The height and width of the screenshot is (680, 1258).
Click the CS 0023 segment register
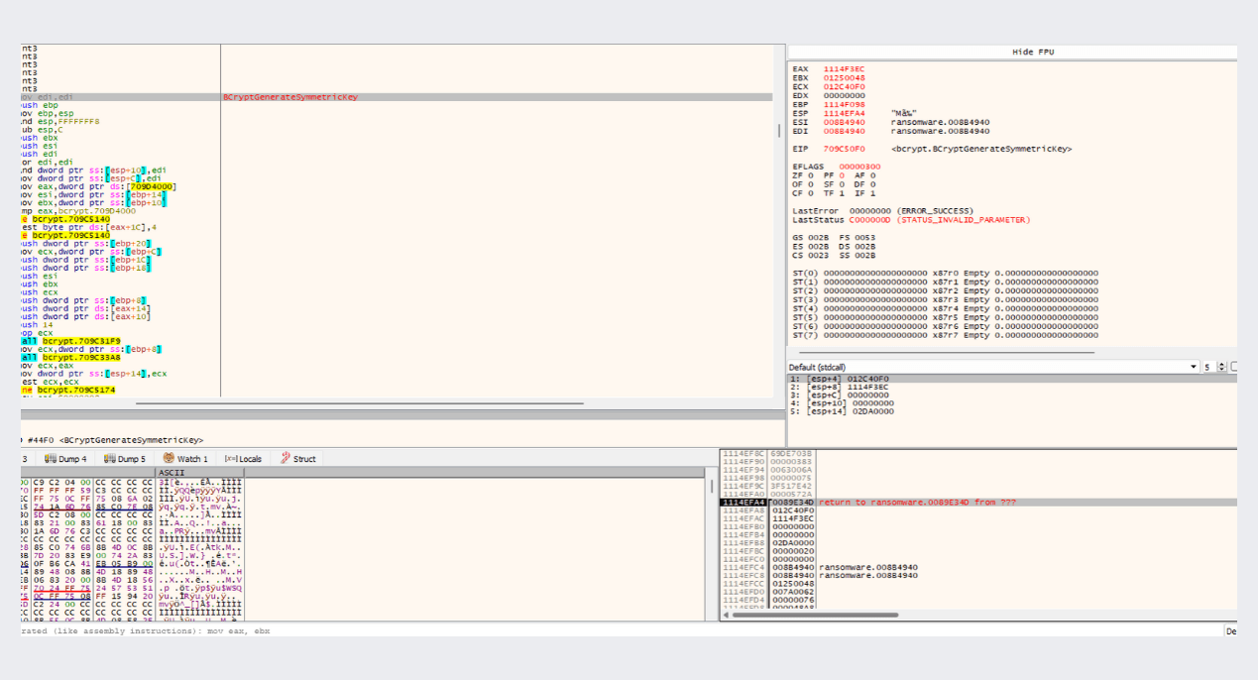click(x=809, y=256)
